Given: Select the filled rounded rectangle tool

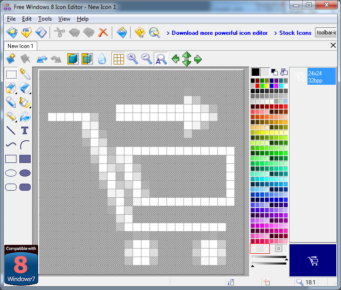Looking at the screenshot, I should coord(25,187).
